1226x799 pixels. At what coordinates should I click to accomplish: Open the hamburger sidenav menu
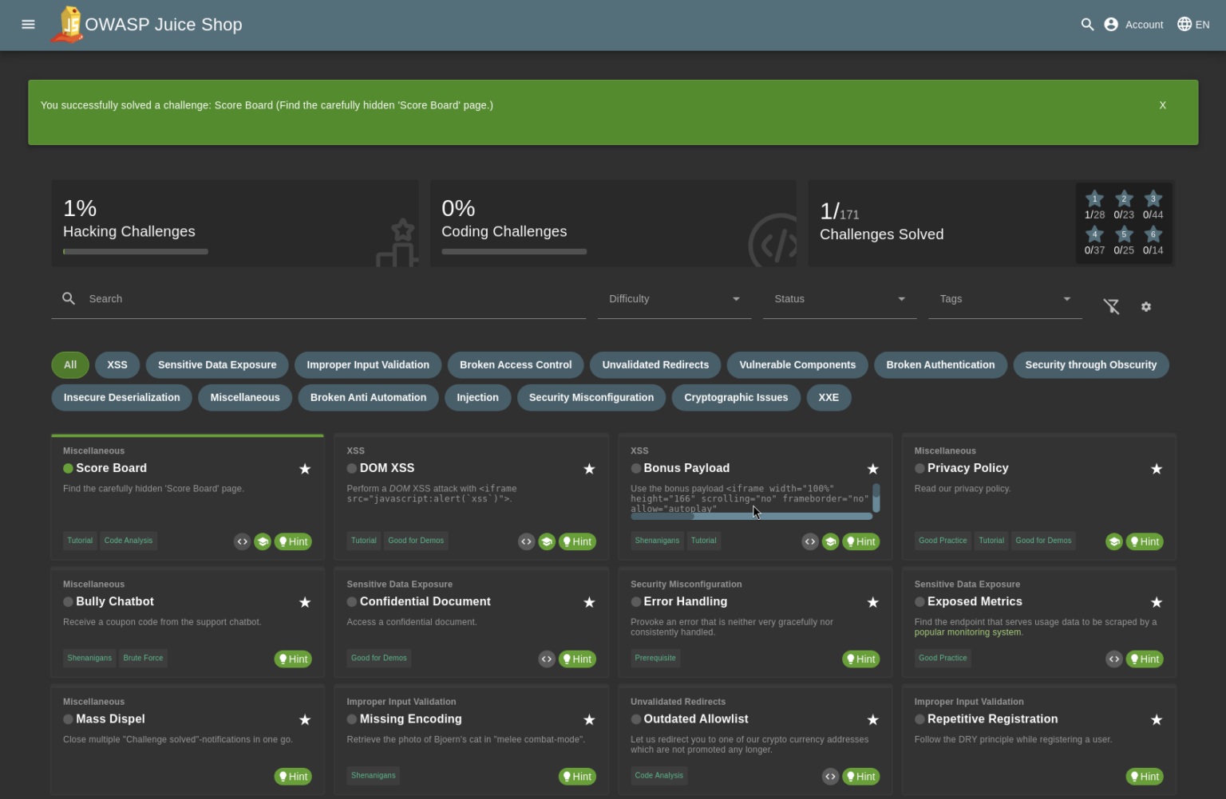[28, 24]
